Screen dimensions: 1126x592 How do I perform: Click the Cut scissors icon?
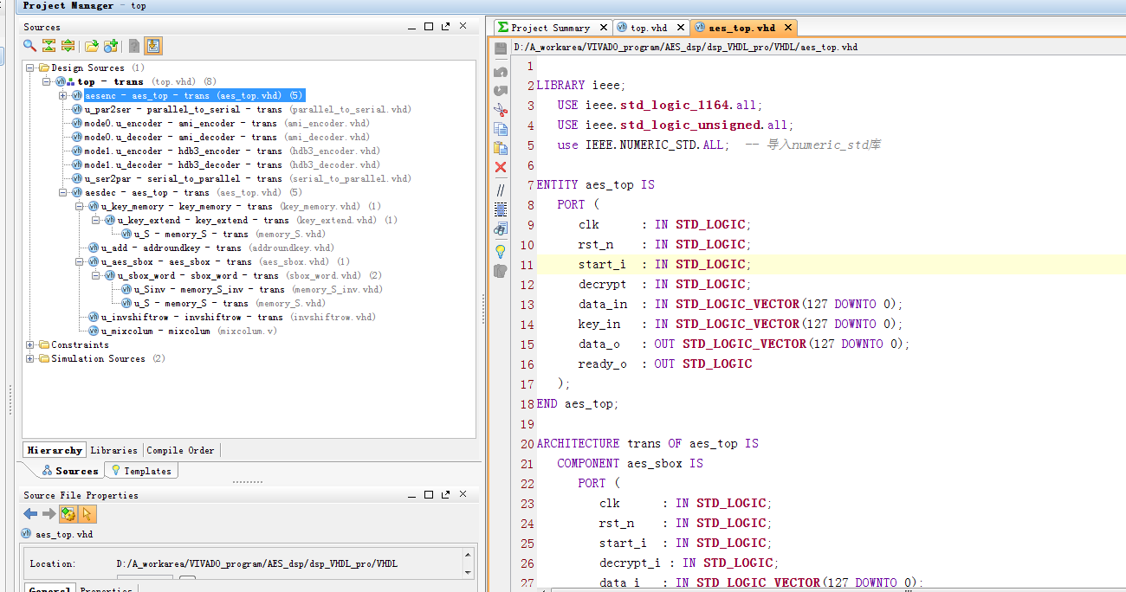tap(501, 110)
